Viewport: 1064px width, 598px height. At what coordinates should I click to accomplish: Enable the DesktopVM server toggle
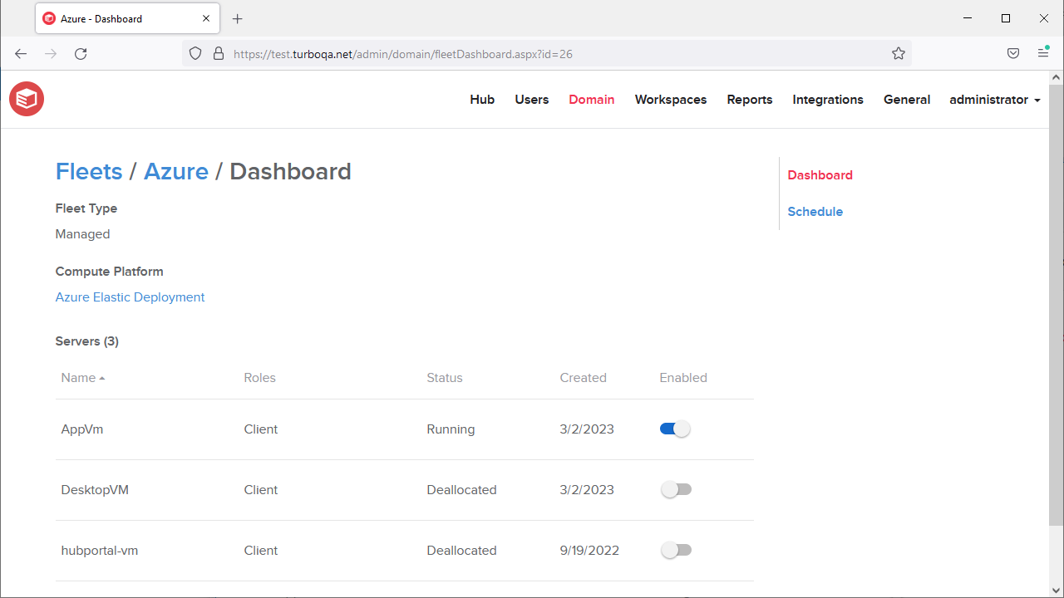[x=677, y=489]
